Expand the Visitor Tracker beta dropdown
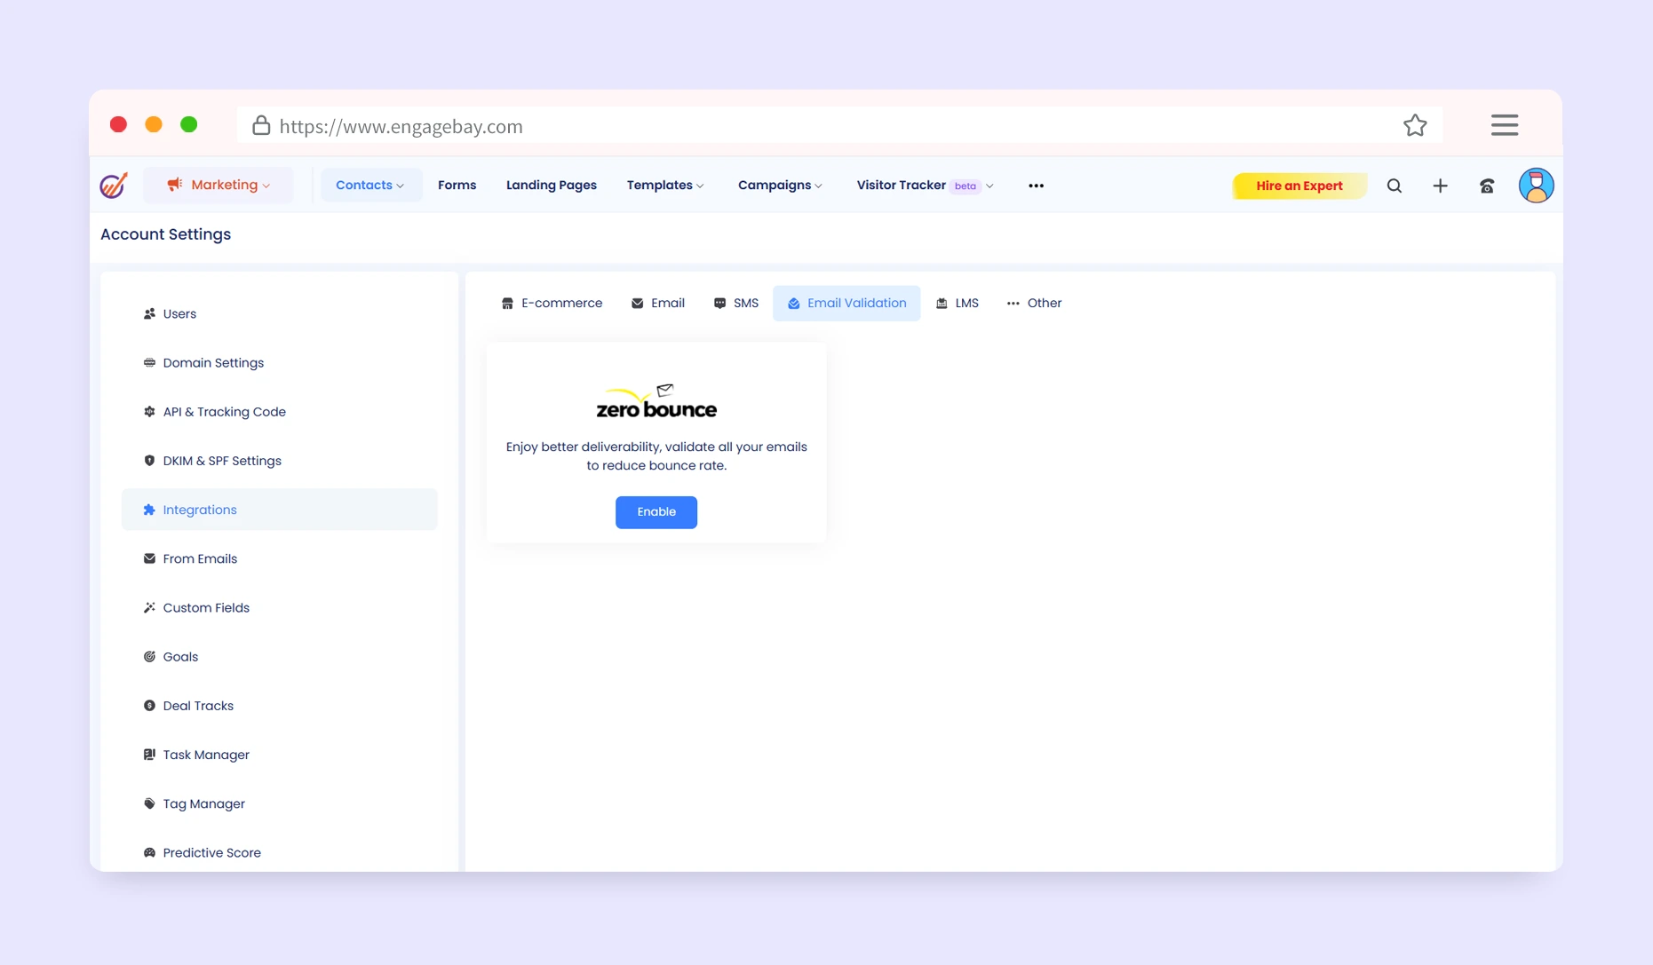The width and height of the screenshot is (1653, 965). click(x=925, y=185)
